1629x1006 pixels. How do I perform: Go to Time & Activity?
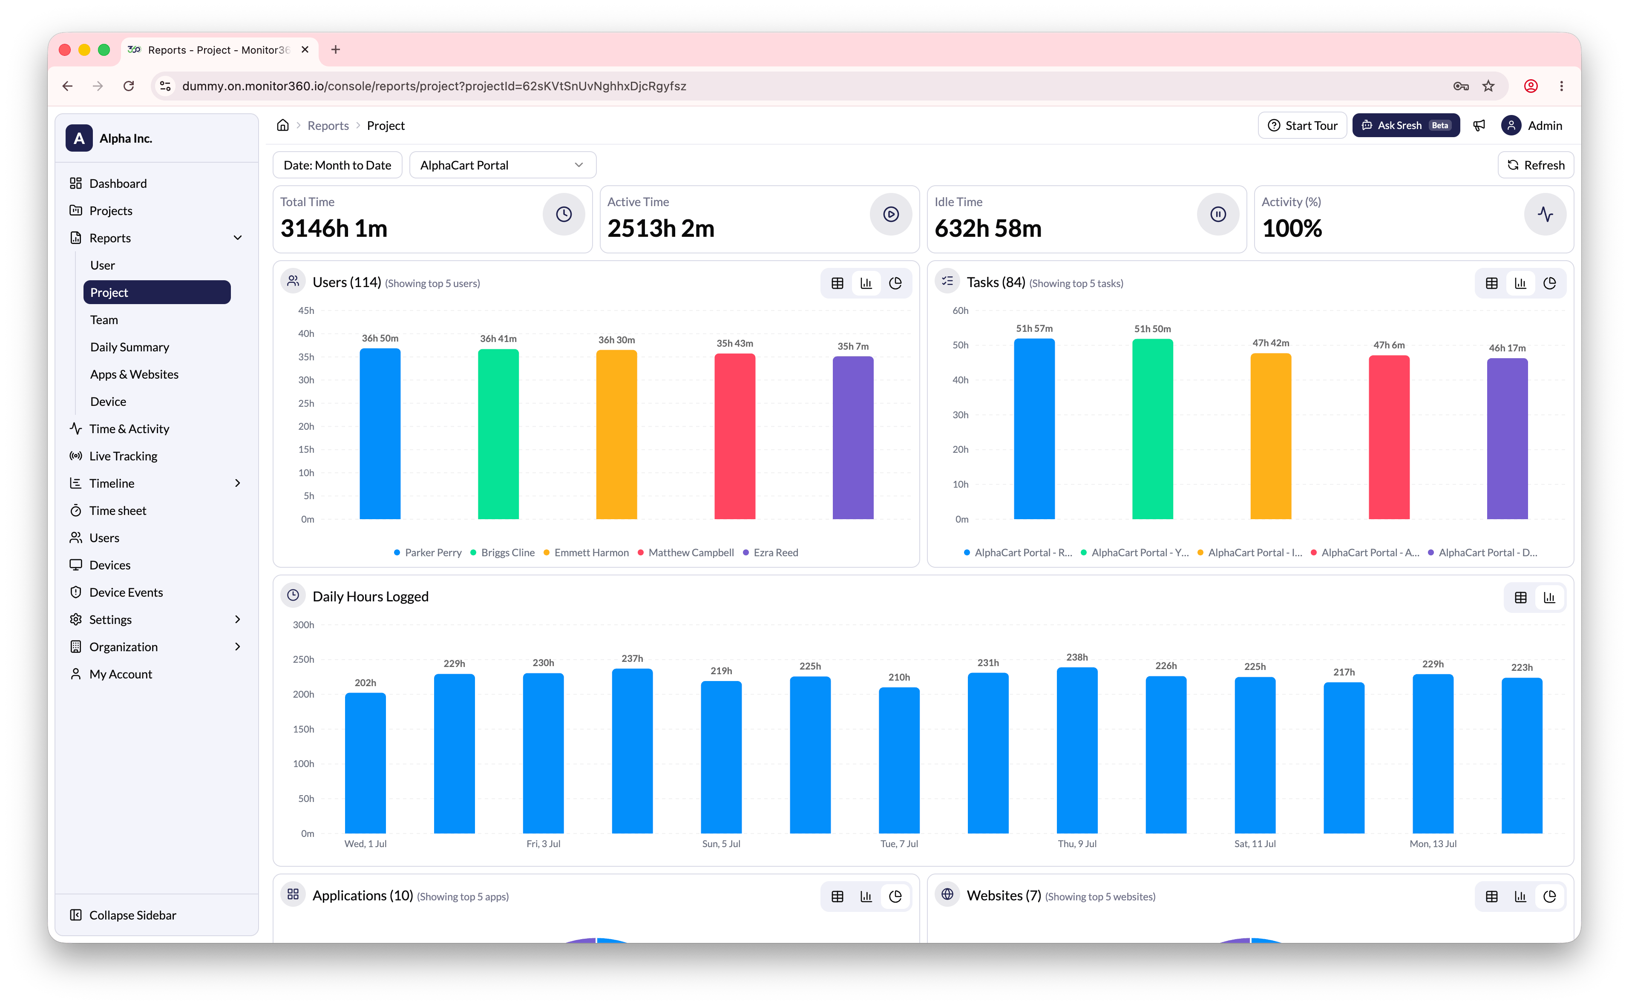click(156, 428)
